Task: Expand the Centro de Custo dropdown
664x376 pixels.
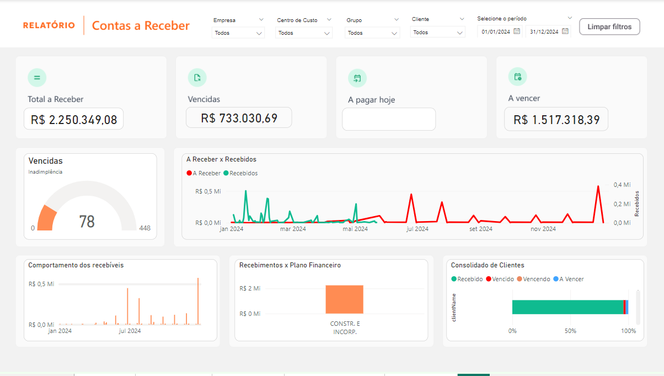Action: tap(303, 33)
